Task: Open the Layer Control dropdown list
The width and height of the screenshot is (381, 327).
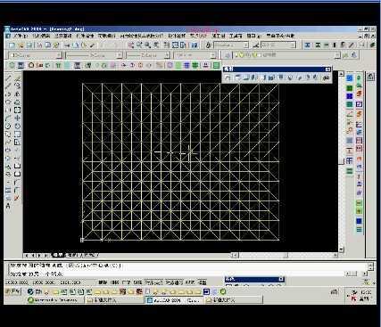Action: tap(286, 55)
